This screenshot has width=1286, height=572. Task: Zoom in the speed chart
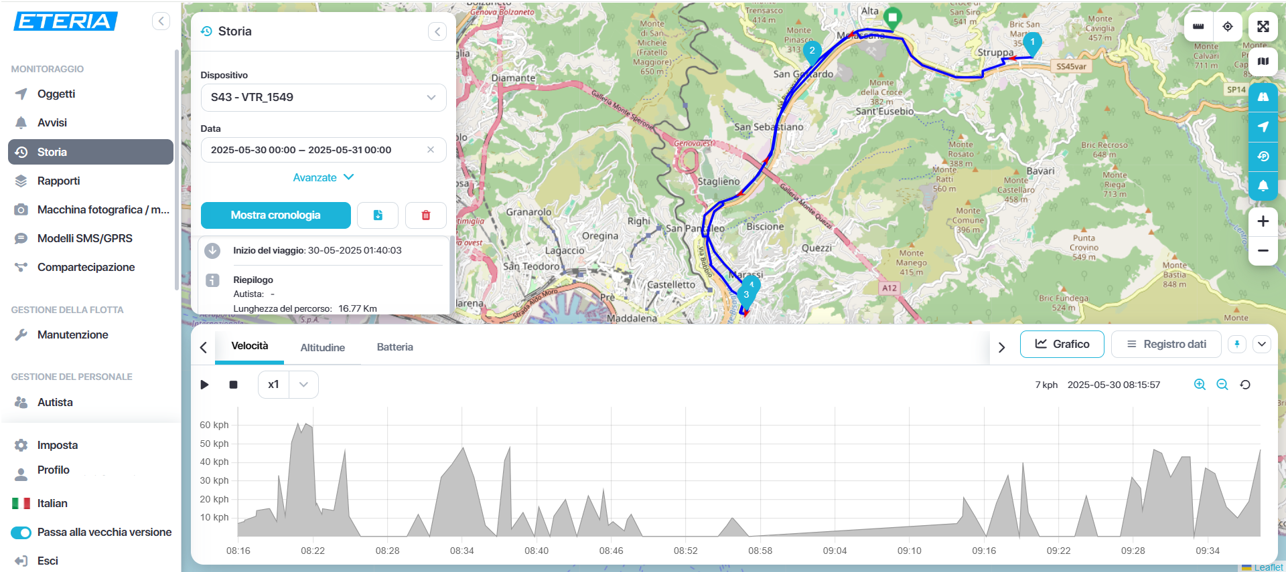pyautogui.click(x=1200, y=385)
